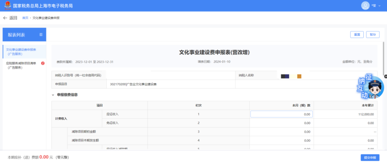Image resolution: width=387 pixels, height=164 pixels.
Task: Switch to 应税服务减除项目清单（广告服务）
Action: pyautogui.click(x=21, y=65)
